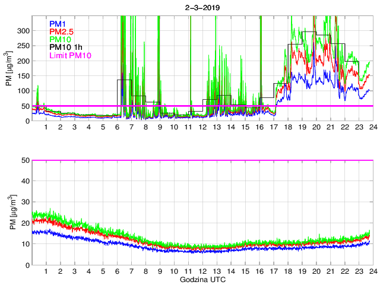Click the 200 tick on upper y-axis

coord(23,61)
